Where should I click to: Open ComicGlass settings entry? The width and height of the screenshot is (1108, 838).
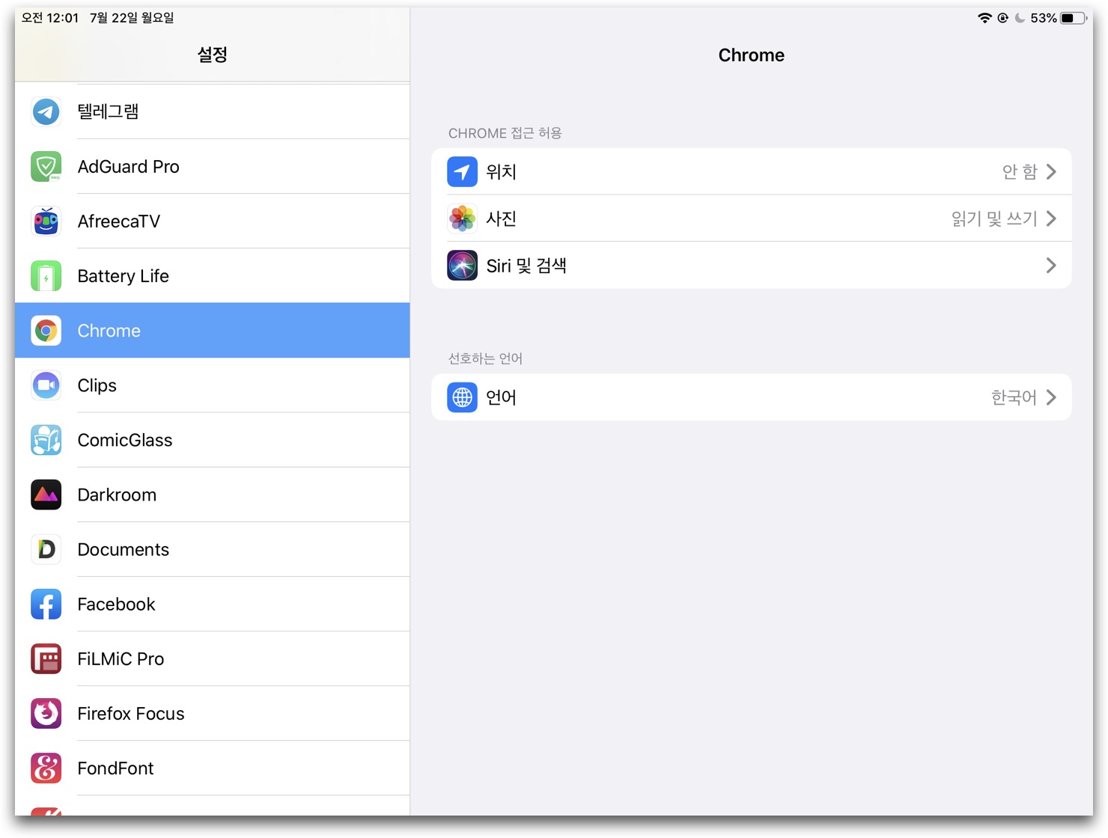click(212, 440)
